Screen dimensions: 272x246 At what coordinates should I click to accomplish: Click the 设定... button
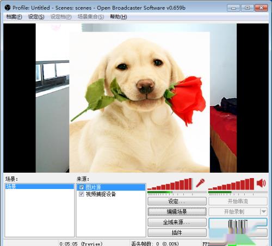click(177, 201)
